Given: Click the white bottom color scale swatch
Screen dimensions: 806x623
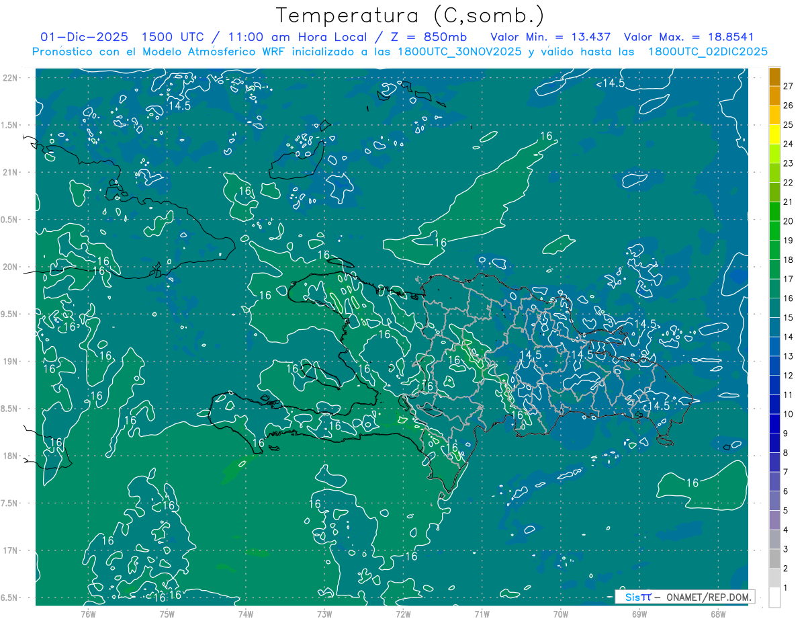Looking at the screenshot, I should [774, 597].
